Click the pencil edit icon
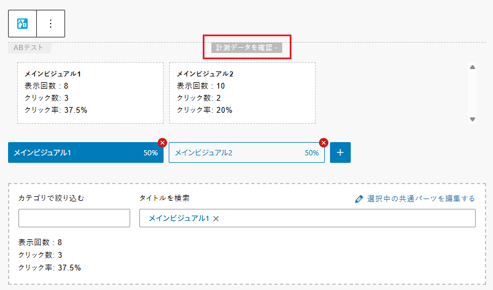This screenshot has height=290, width=493. pos(359,199)
